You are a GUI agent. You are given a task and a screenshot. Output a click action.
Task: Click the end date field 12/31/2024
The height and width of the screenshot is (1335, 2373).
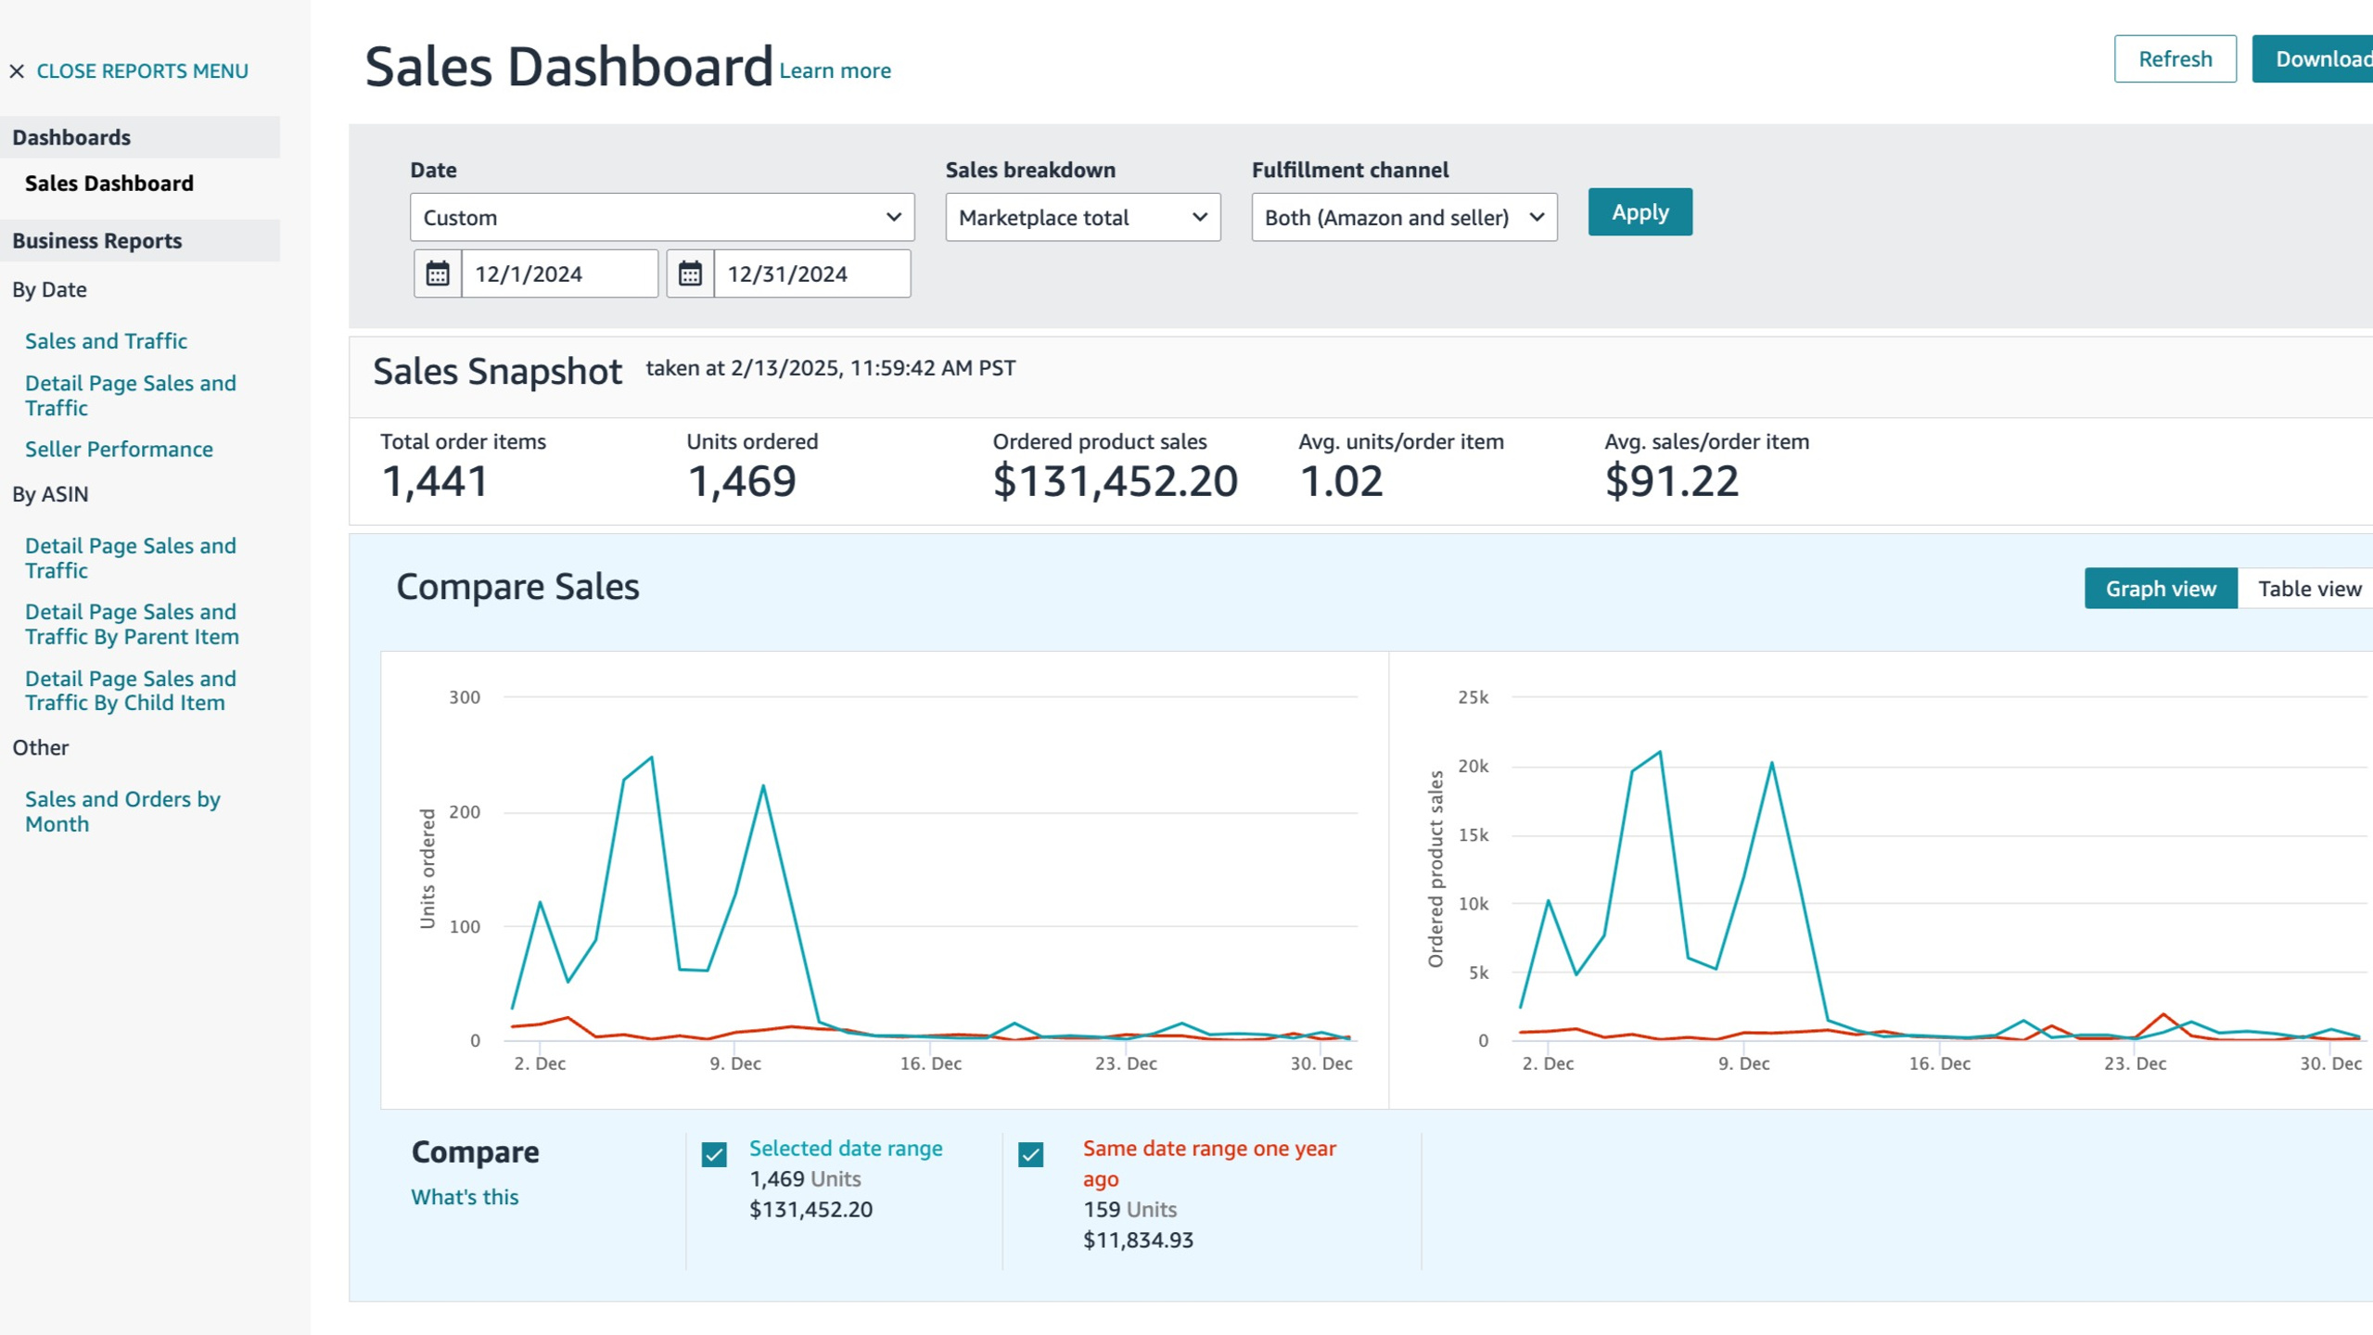[x=812, y=273]
